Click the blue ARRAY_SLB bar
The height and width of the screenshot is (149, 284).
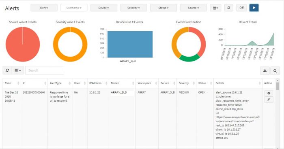[130, 45]
